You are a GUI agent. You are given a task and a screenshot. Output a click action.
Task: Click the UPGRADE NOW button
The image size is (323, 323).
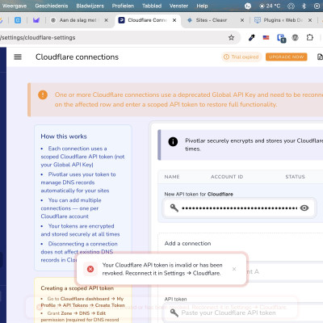287,57
